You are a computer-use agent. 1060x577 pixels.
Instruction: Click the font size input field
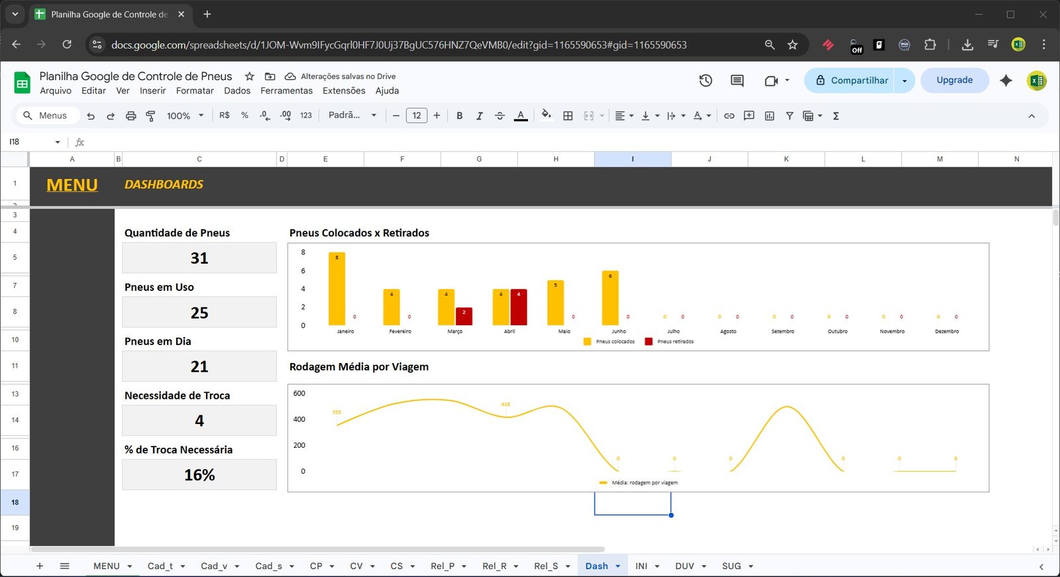tap(416, 116)
